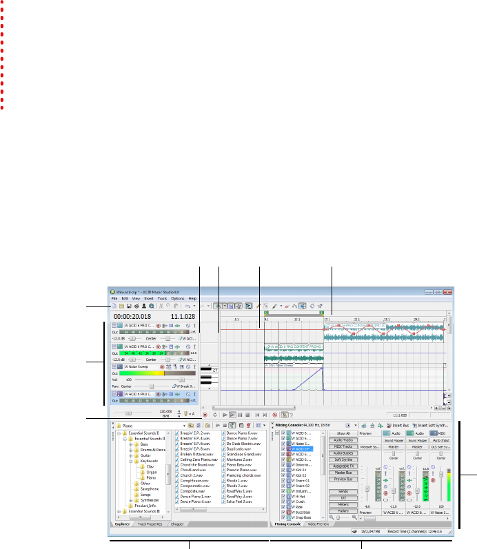This screenshot has width=477, height=549.
Task: Click the Open project folder icon
Action: pos(121,306)
